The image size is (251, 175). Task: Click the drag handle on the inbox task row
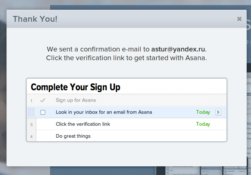pyautogui.click(x=31, y=112)
